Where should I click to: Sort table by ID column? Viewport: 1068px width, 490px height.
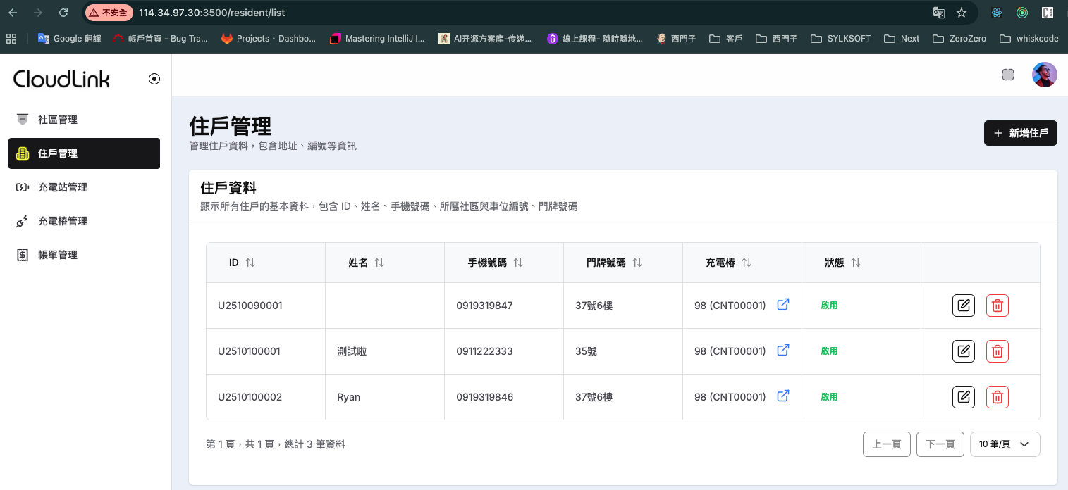(250, 263)
